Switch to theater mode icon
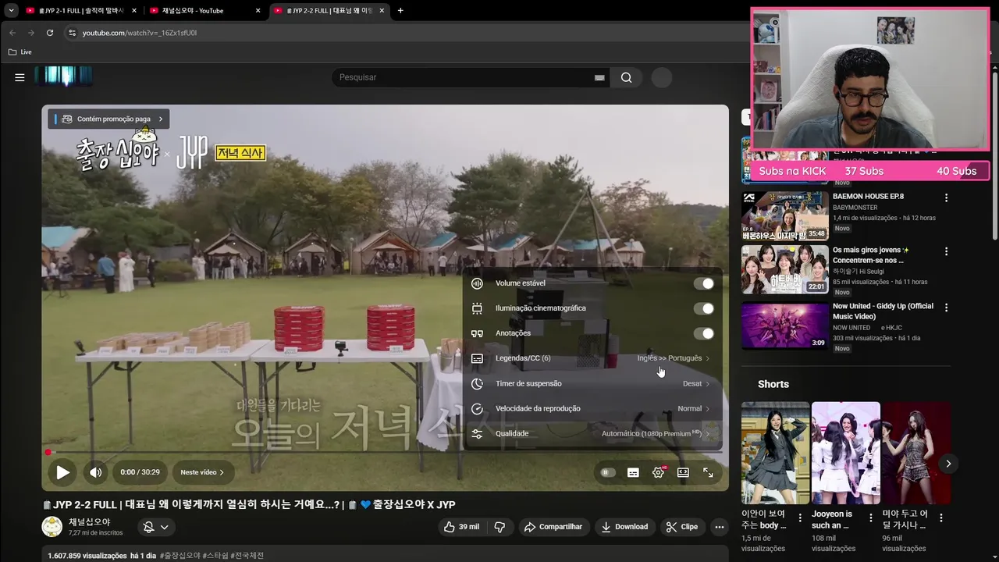Screen dimensions: 999x562 point(683,472)
